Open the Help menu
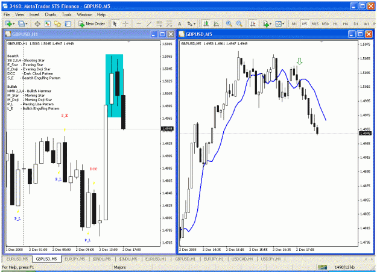The image size is (377, 272). click(x=101, y=14)
